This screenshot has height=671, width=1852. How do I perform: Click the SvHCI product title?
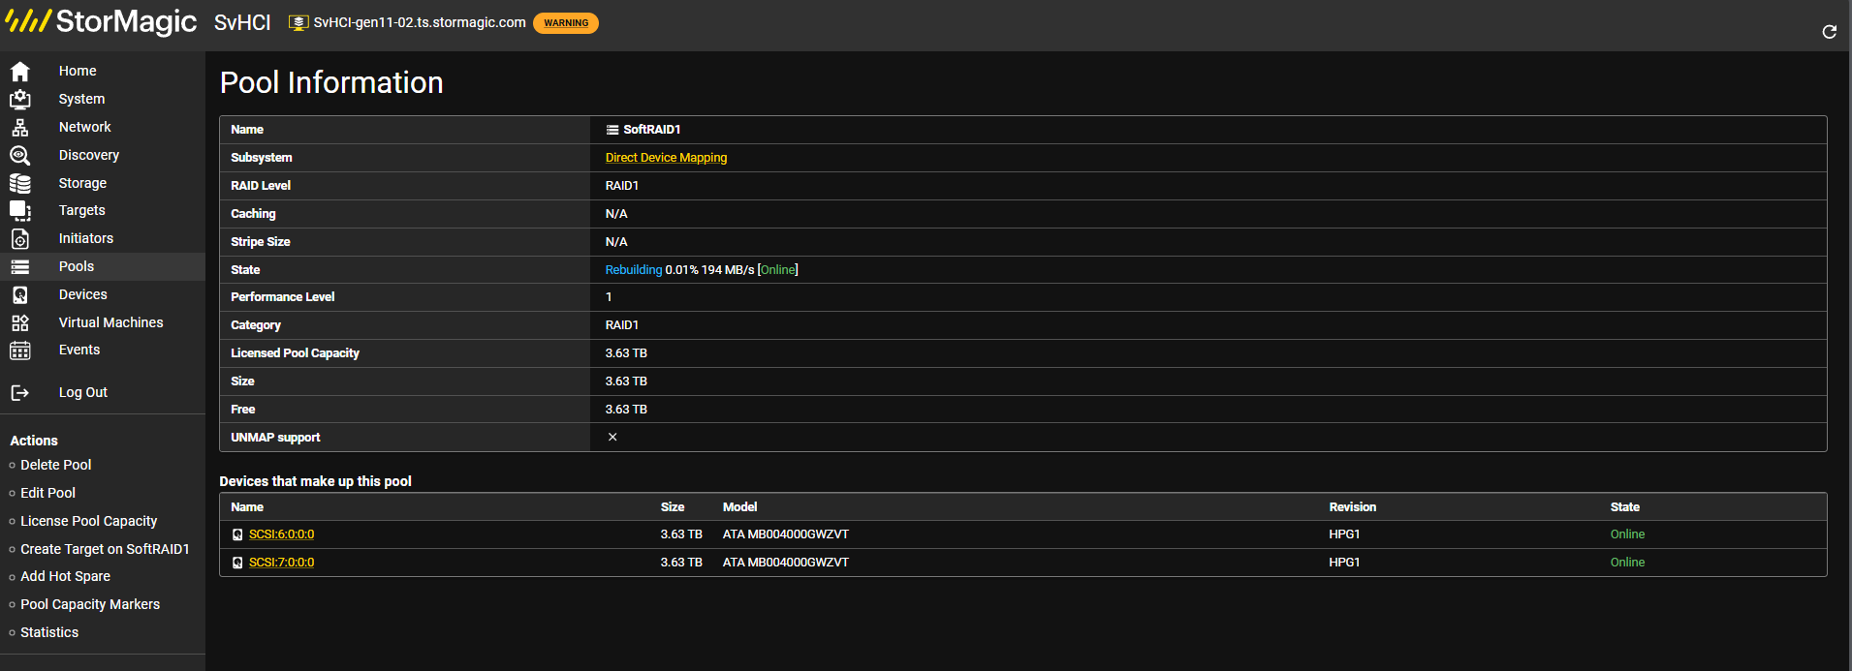pyautogui.click(x=242, y=22)
